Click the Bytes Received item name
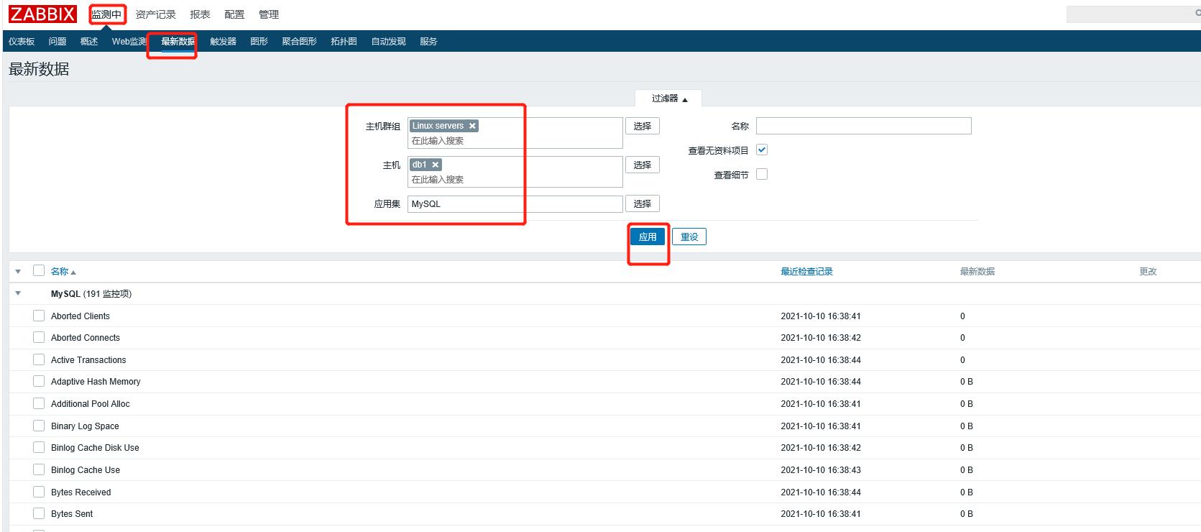 click(80, 492)
